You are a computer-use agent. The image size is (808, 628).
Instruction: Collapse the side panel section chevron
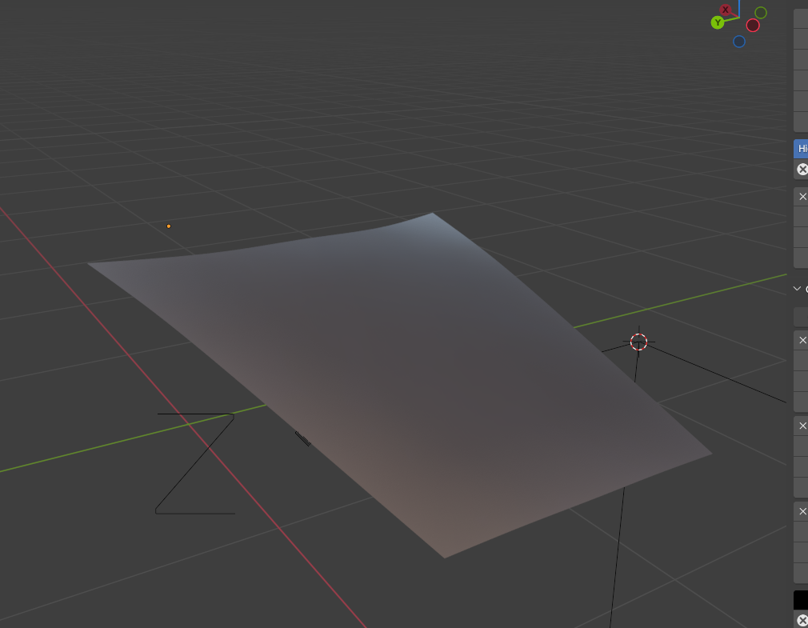pos(797,289)
